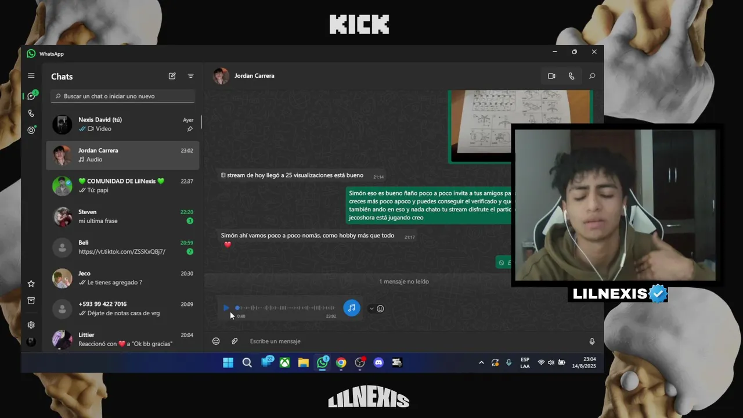
Task: Click message 'El stream de hoy llegó a 25 visualizaciones'
Action: coord(292,175)
